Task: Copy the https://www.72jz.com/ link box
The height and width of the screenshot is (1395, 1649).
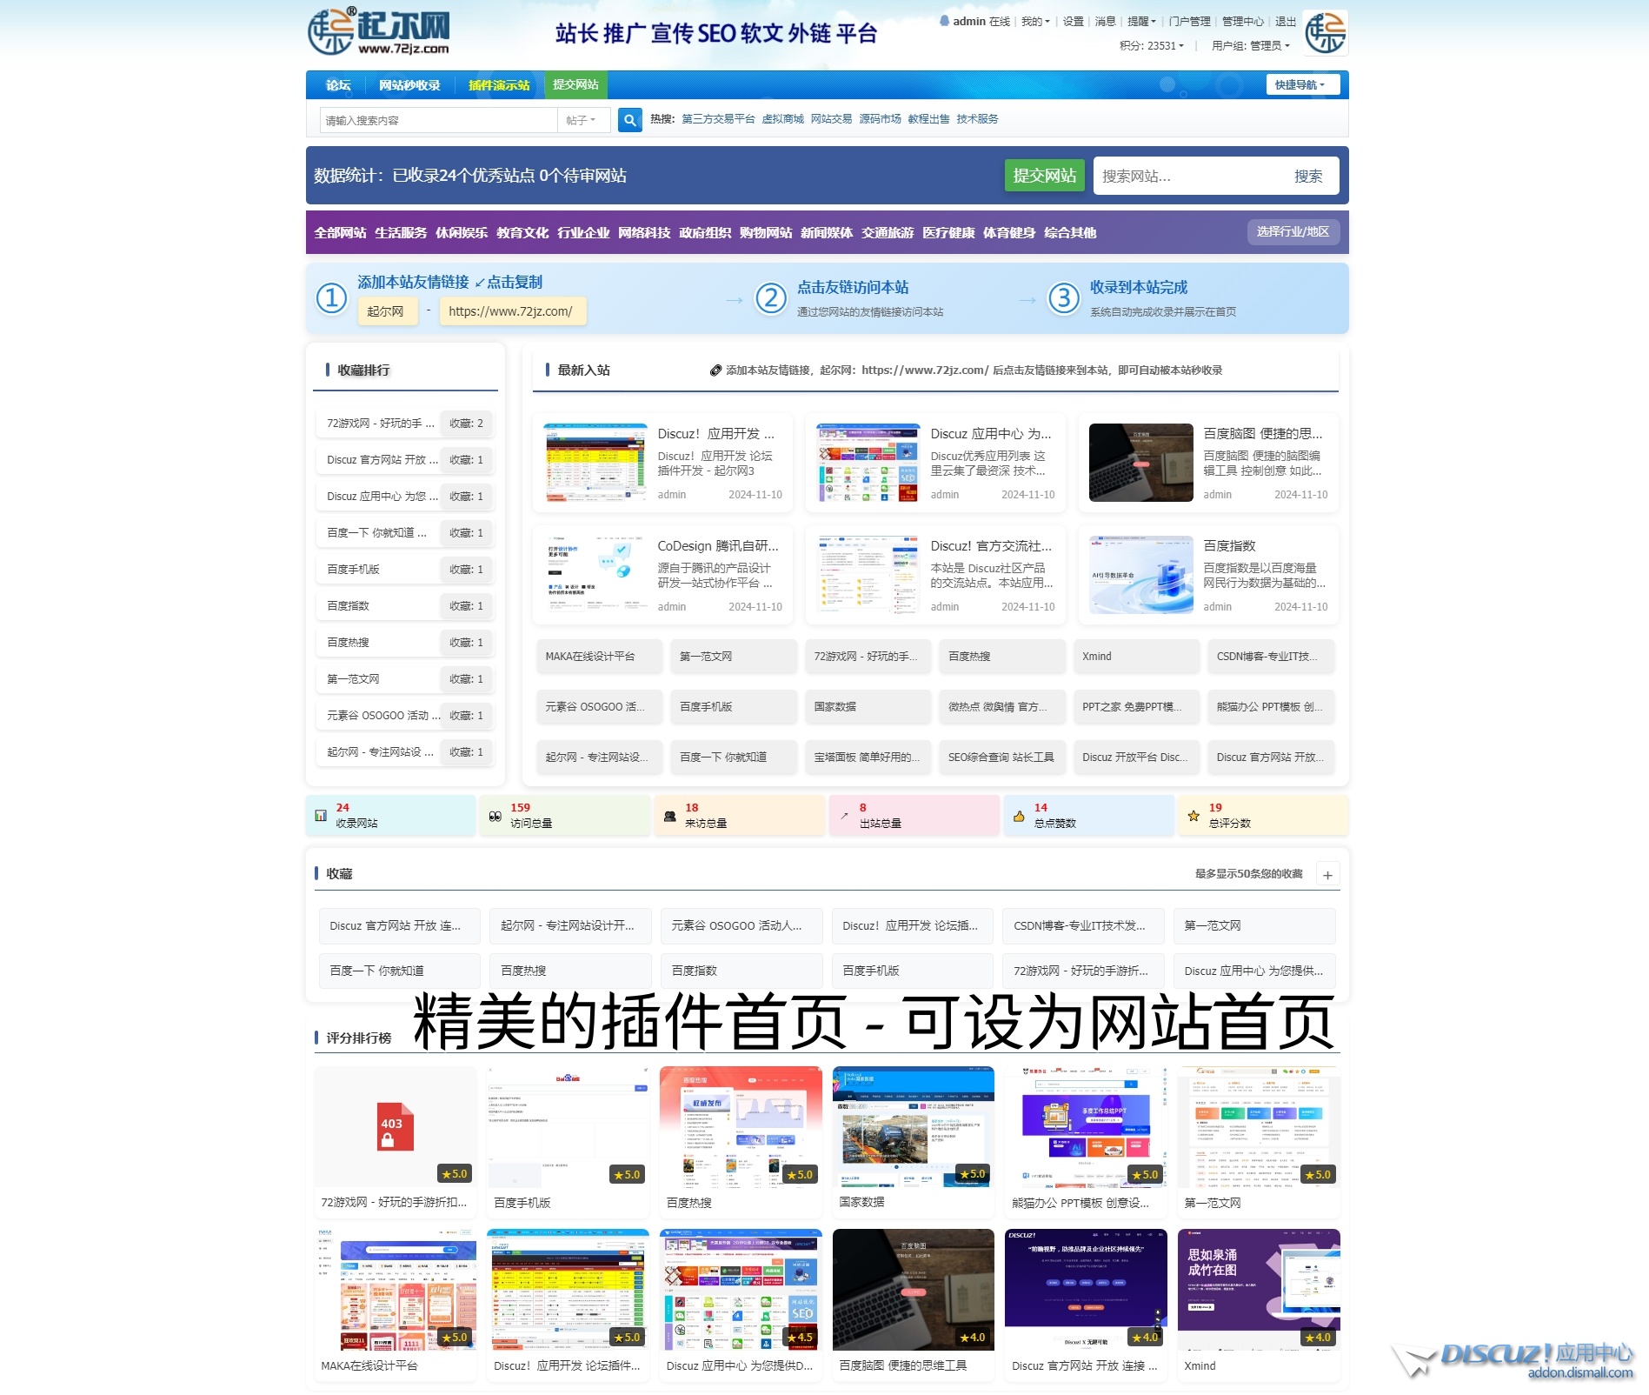Action: (511, 311)
